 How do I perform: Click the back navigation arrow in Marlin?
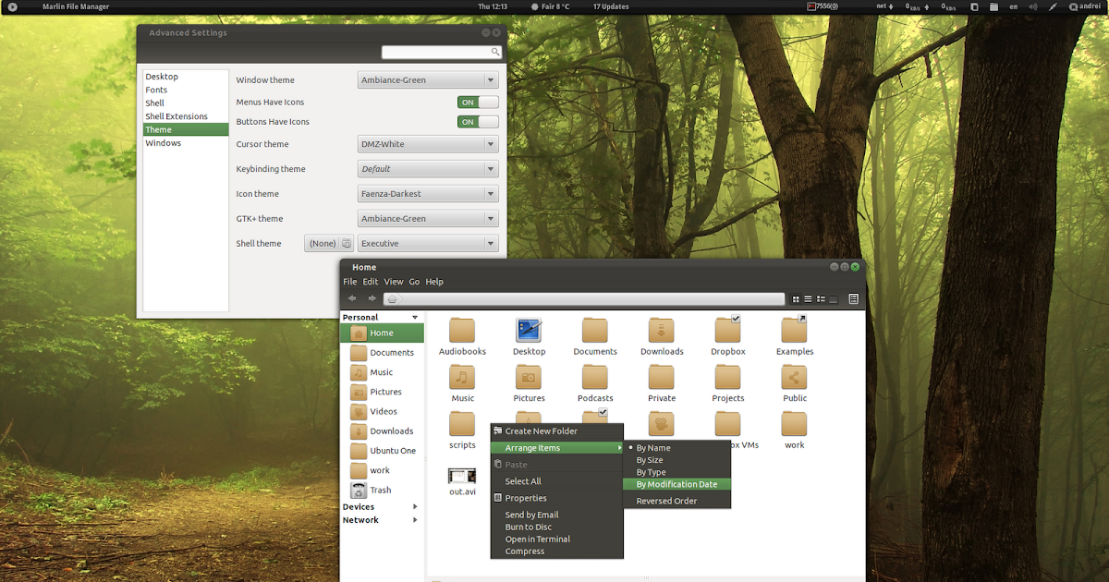pyautogui.click(x=351, y=297)
